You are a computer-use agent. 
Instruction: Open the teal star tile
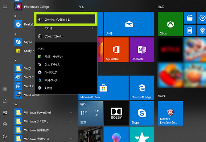click(x=142, y=134)
